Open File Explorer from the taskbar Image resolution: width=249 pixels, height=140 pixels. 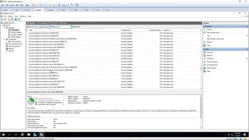29,135
